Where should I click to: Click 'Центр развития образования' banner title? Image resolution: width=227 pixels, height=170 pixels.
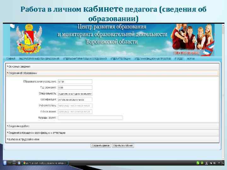[x=112, y=27]
